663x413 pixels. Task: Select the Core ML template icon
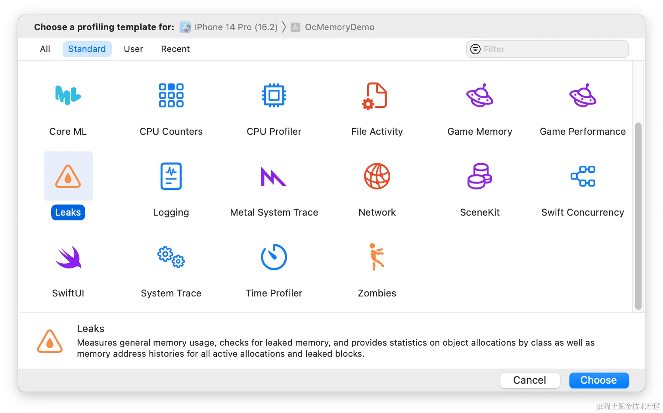pyautogui.click(x=68, y=95)
